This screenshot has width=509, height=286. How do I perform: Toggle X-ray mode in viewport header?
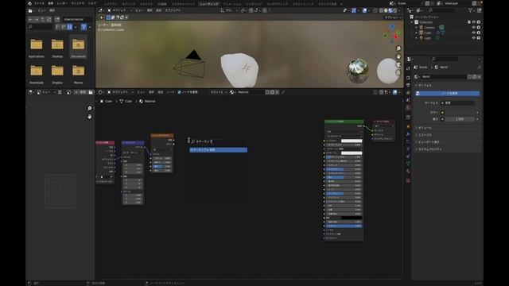pos(375,10)
